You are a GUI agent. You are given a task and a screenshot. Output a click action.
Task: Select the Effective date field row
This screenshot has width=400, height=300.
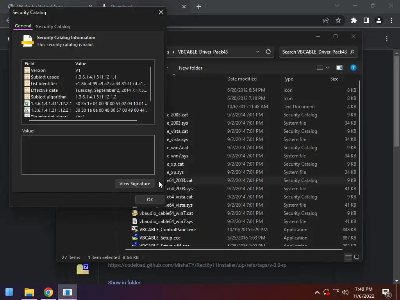(86, 90)
